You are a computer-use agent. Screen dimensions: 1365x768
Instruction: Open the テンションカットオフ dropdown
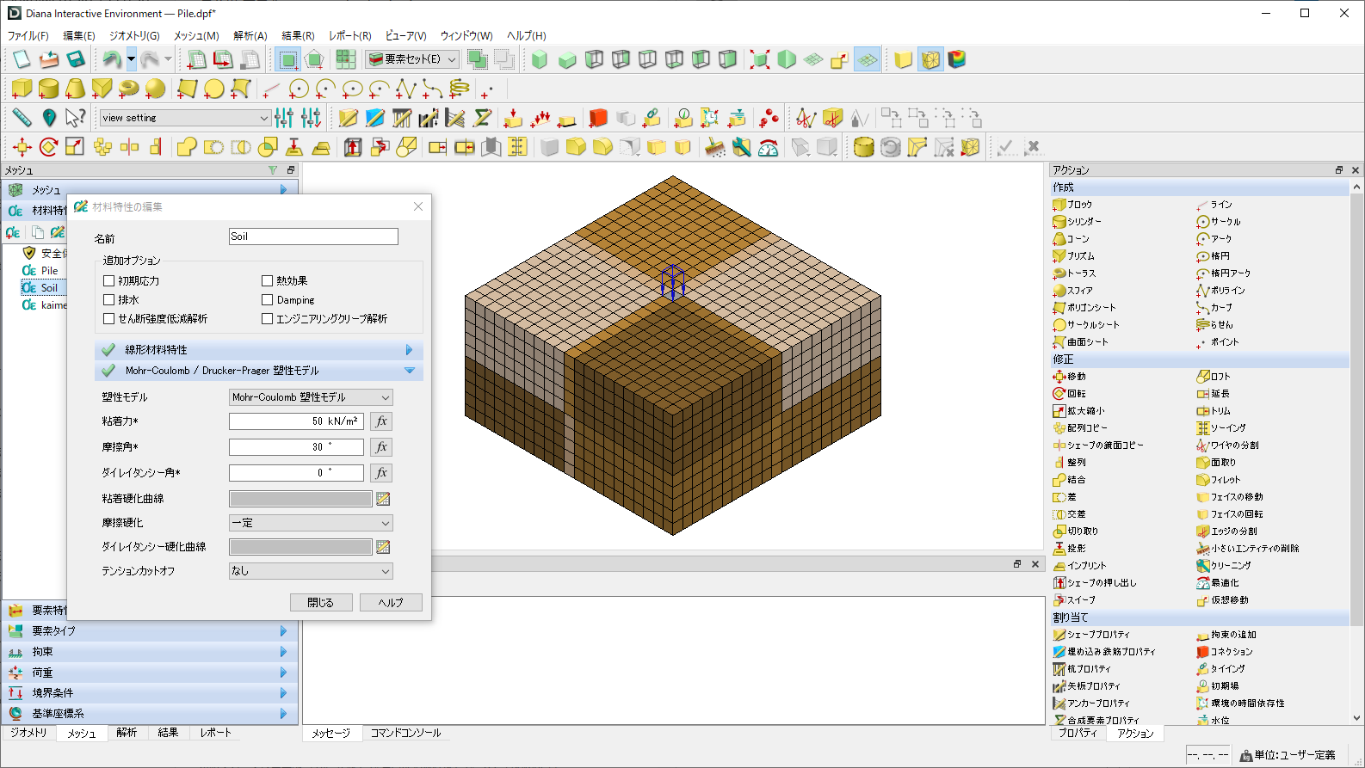pyautogui.click(x=311, y=571)
